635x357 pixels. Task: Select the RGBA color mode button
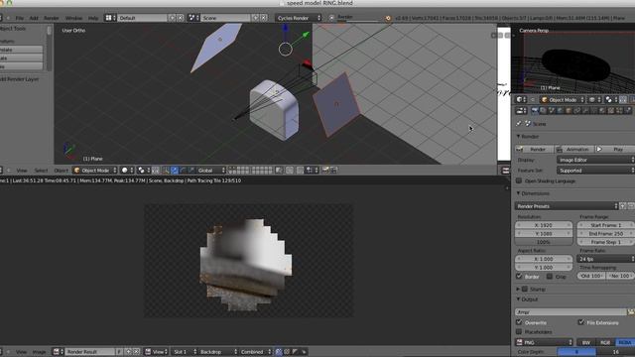pos(625,342)
